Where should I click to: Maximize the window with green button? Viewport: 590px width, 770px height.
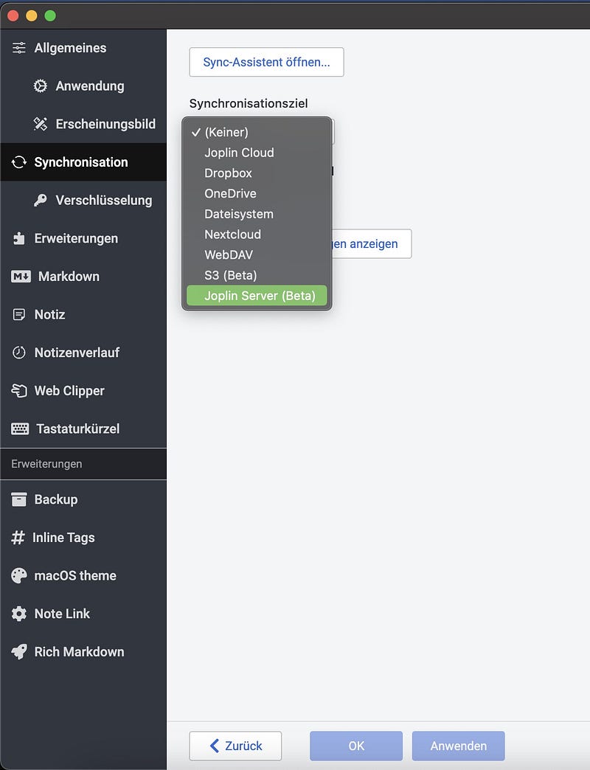coord(50,15)
